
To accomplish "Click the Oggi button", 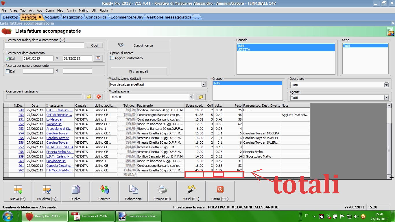I will (95, 45).
